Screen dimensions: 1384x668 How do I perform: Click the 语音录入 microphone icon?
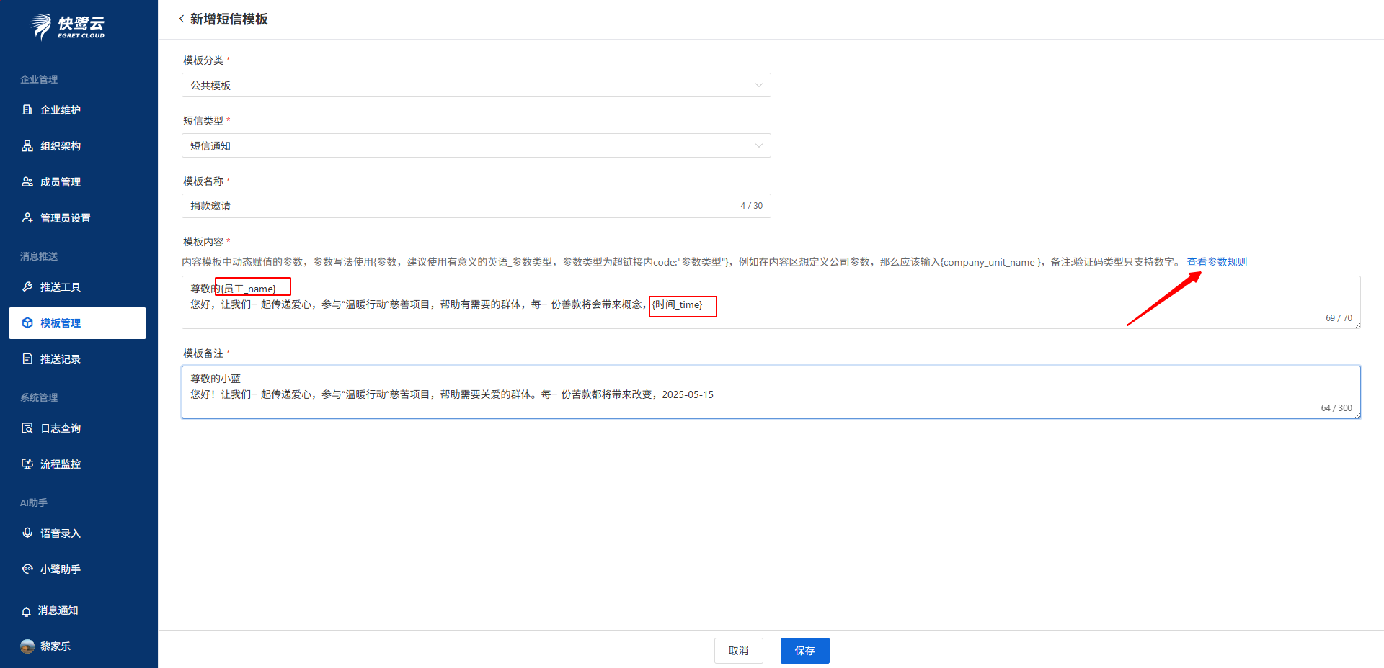[27, 533]
